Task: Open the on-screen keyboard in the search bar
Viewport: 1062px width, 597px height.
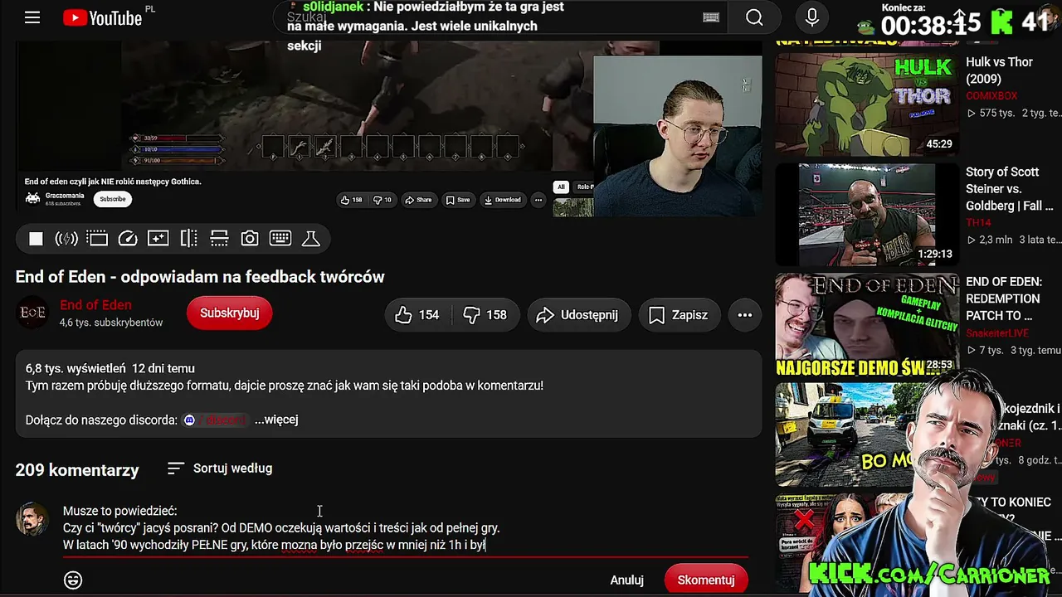Action: [x=711, y=17]
